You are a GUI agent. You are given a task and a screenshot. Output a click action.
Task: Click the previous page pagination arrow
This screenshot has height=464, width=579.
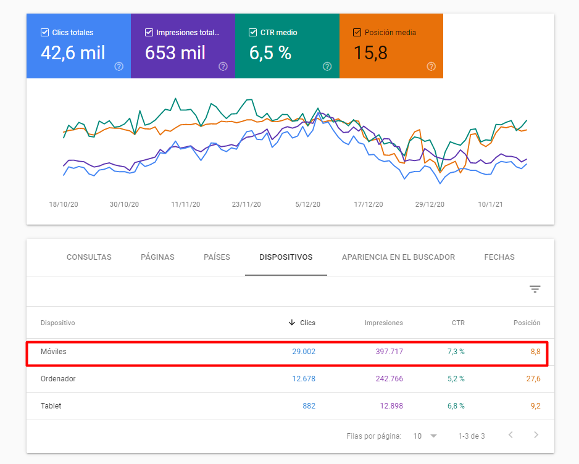[510, 436]
